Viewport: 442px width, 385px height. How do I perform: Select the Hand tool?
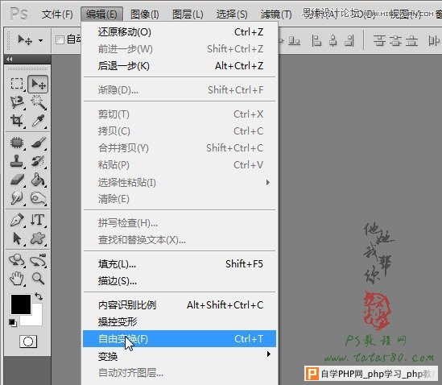(x=17, y=279)
